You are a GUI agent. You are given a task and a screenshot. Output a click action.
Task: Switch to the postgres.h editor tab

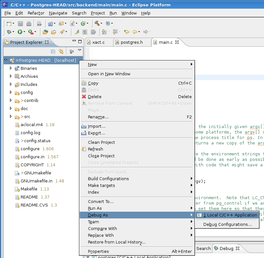132,42
